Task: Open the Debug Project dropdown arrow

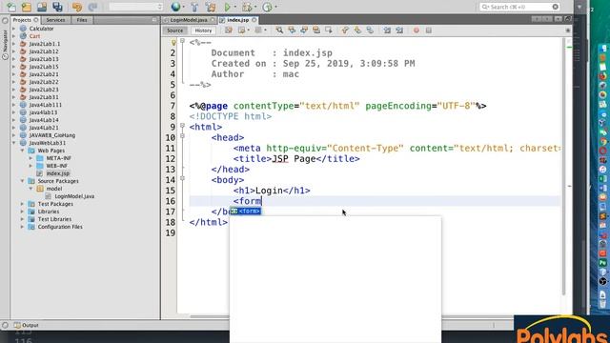Action: coord(255,7)
